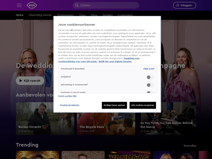Click Toon alles next to Trending
The image size is (212, 159).
(190, 146)
